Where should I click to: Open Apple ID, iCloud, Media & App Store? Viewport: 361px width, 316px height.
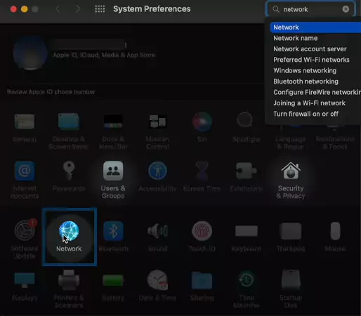pyautogui.click(x=104, y=55)
